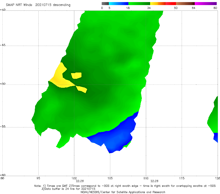Click the cyan-blue segment of the color bar
Viewport: 220px width, 194px height.
119,4
